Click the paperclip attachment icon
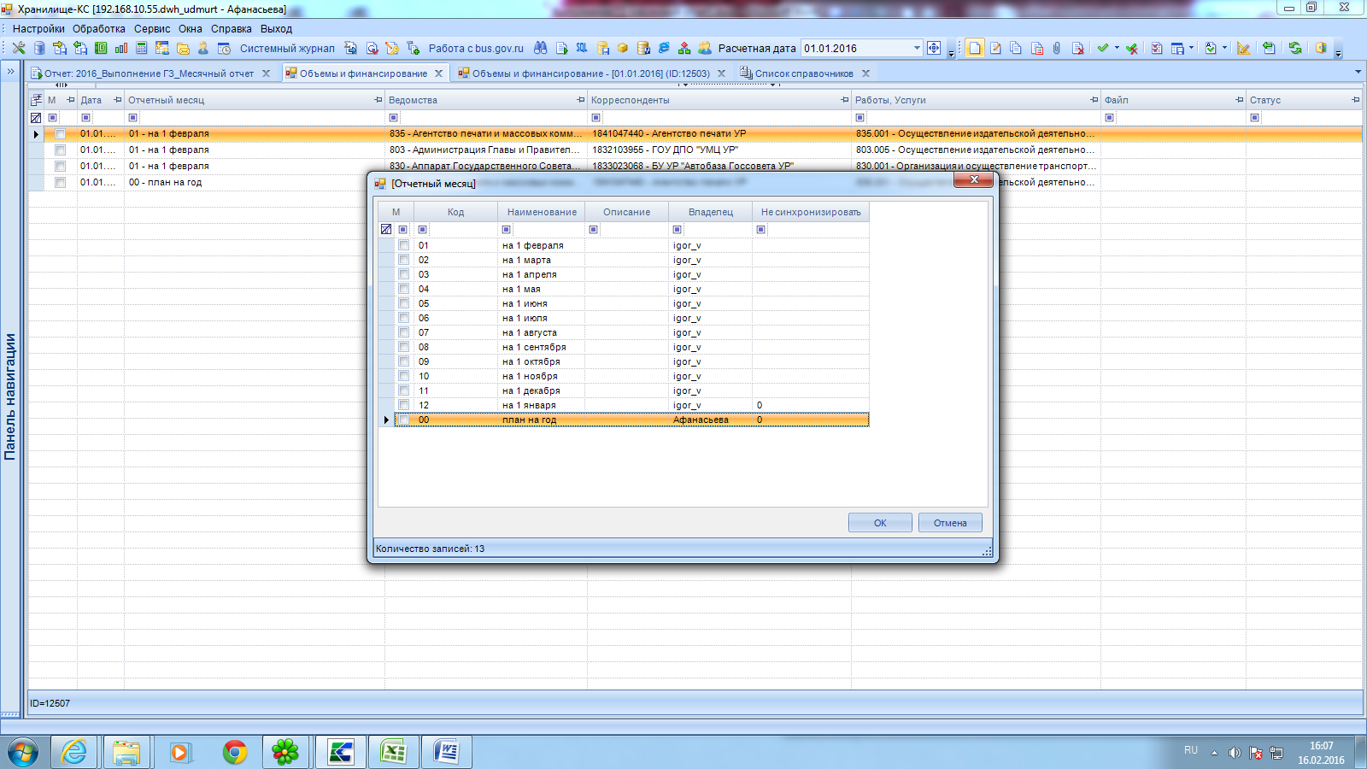Viewport: 1367px width, 769px height. 1057,49
